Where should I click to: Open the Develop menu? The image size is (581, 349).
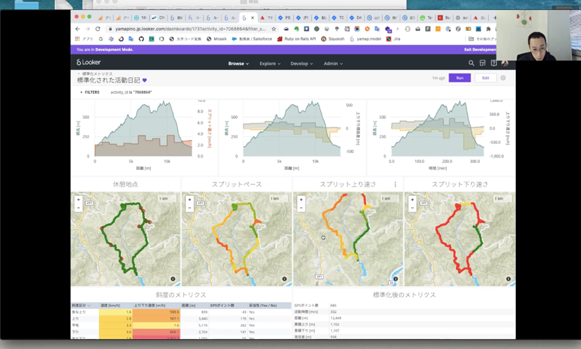pos(301,64)
